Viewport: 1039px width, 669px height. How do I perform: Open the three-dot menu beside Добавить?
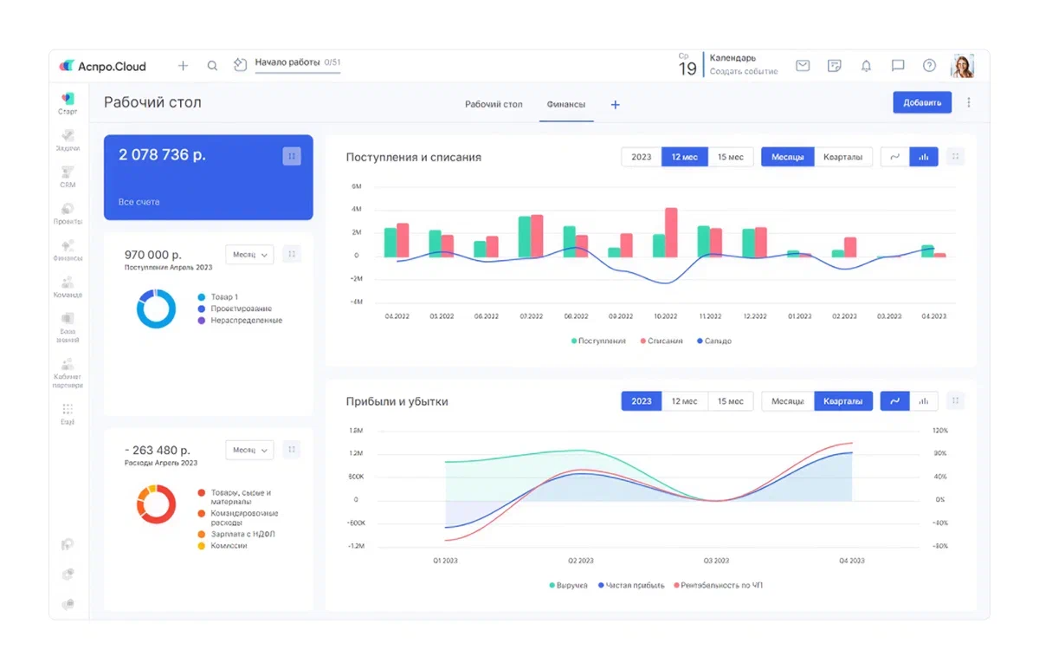pos(968,102)
